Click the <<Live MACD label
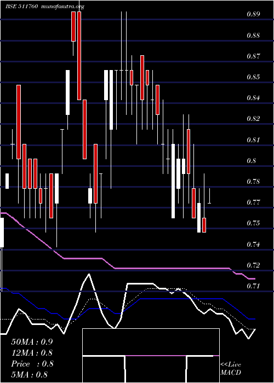The height and width of the screenshot is (383, 274). (231, 368)
